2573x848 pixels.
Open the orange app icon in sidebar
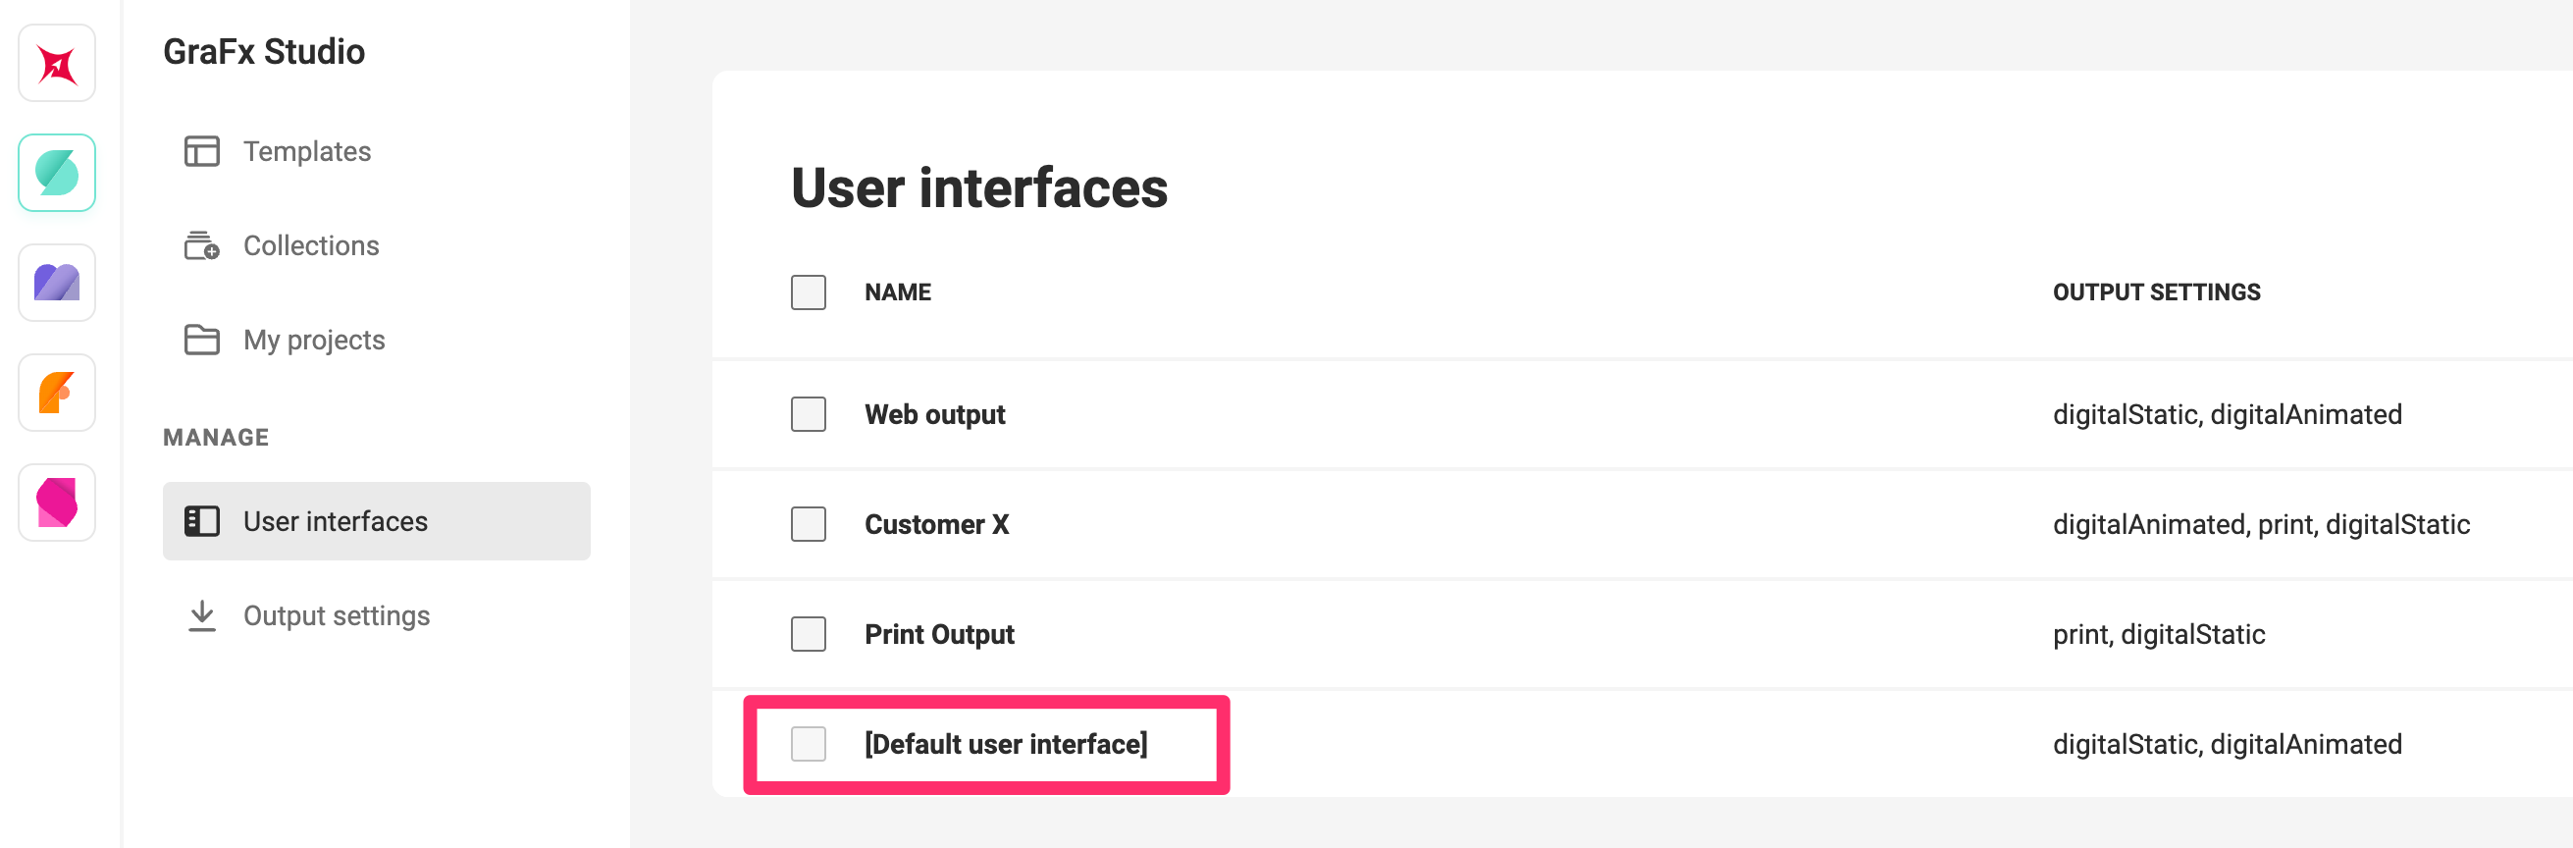(x=57, y=393)
